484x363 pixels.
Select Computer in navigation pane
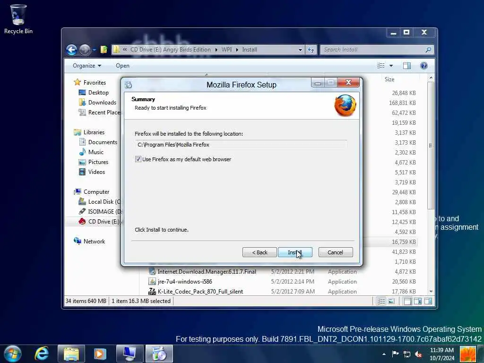click(96, 192)
